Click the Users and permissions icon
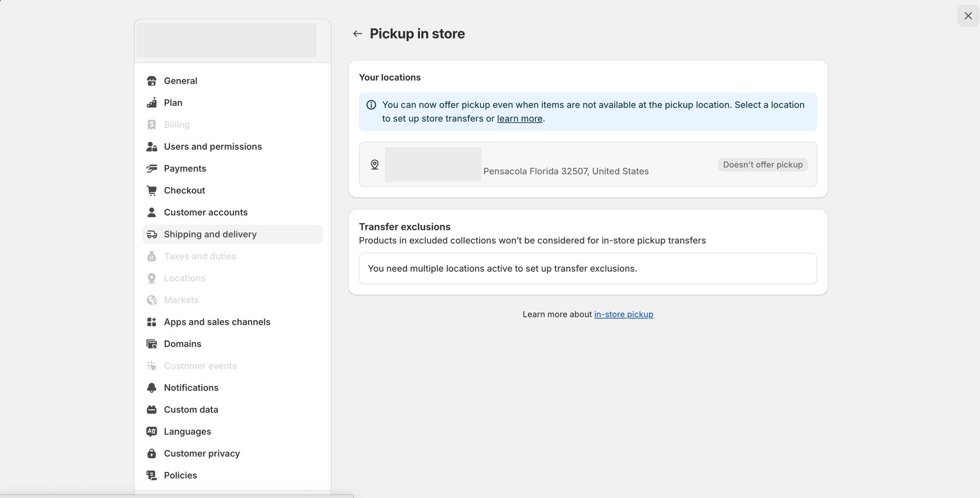The height and width of the screenshot is (498, 980). [151, 147]
